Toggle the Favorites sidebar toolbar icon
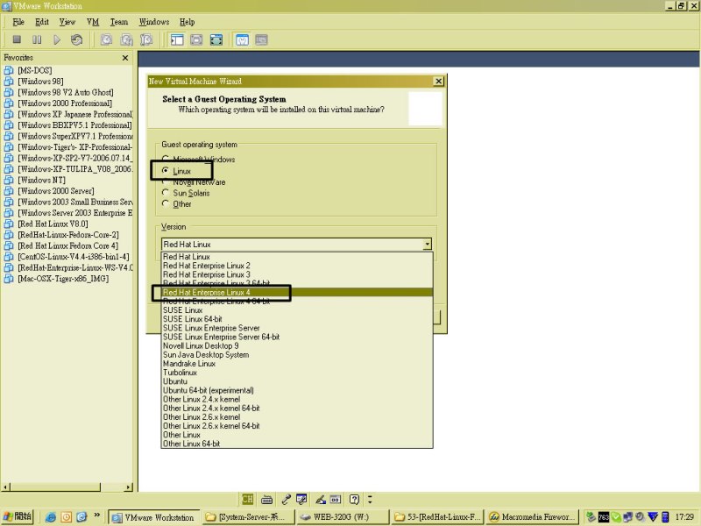This screenshot has width=701, height=526. pyautogui.click(x=177, y=39)
